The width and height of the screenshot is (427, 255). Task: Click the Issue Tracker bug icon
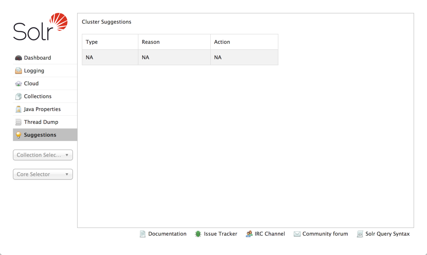(198, 234)
